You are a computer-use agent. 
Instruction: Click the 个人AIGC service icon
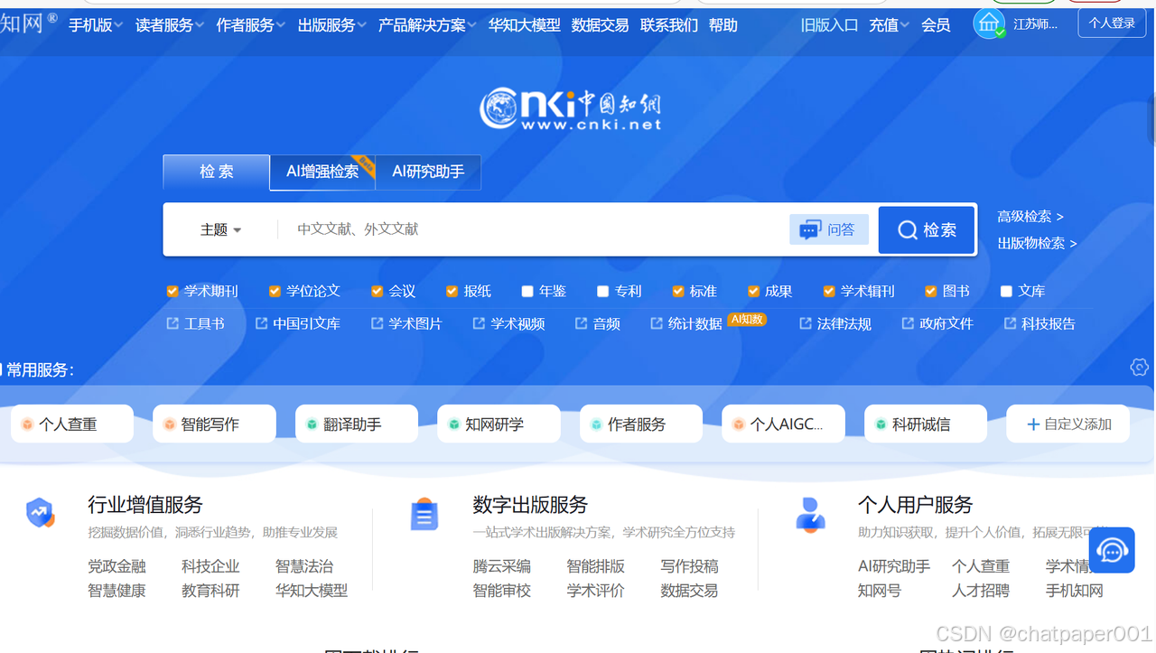(738, 424)
